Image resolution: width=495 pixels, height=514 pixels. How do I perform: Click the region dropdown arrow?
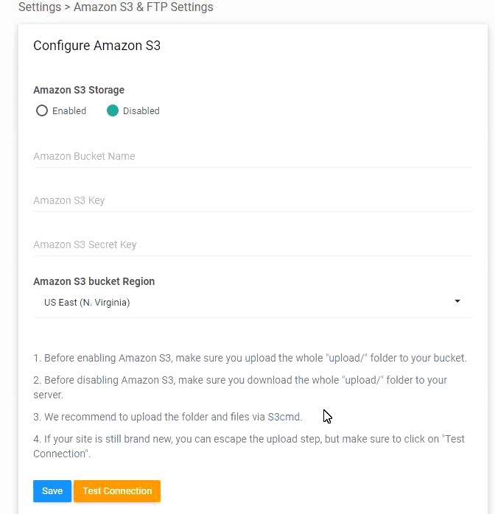pyautogui.click(x=457, y=302)
